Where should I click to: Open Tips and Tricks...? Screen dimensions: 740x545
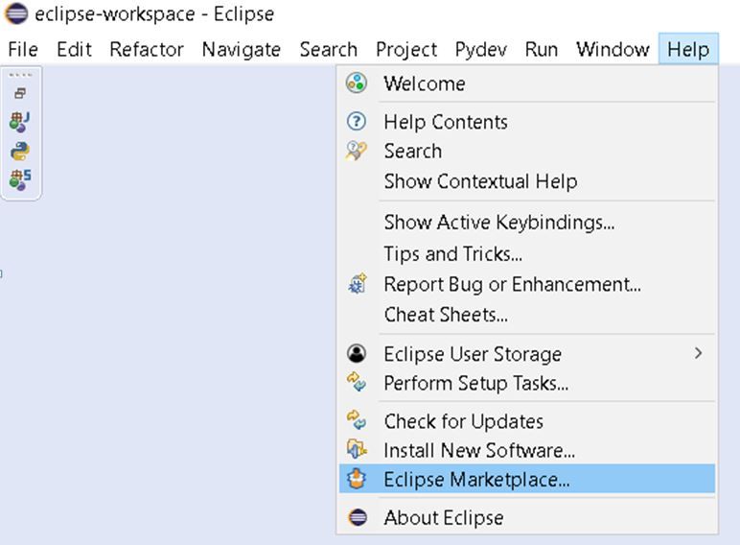coord(527,253)
